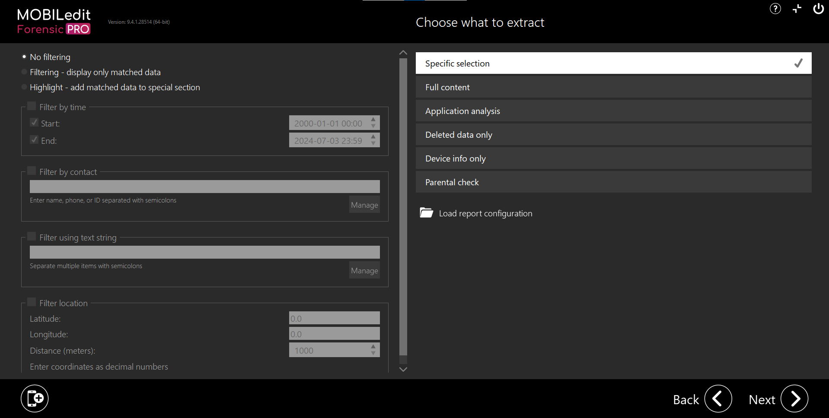Tick the Filter using text string checkbox

click(32, 237)
